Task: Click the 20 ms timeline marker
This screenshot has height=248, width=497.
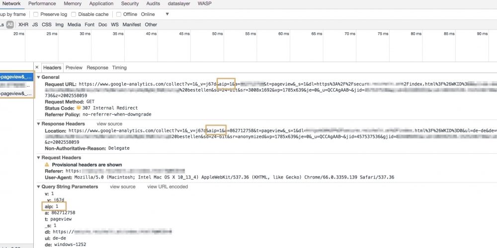Action: point(19,34)
